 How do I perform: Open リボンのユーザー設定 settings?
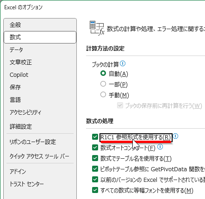(x=40, y=142)
